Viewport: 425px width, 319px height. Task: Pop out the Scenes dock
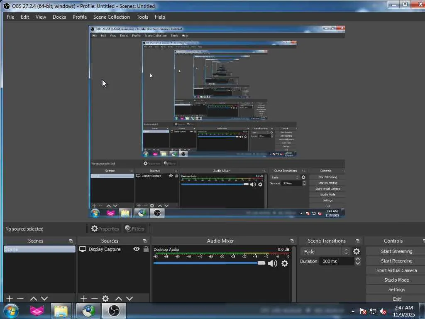coord(71,241)
